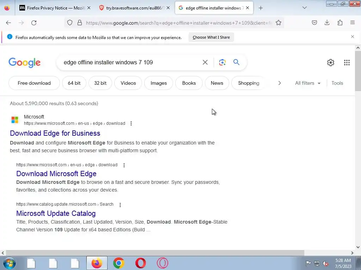Open the extensions puzzle icon

click(x=340, y=22)
